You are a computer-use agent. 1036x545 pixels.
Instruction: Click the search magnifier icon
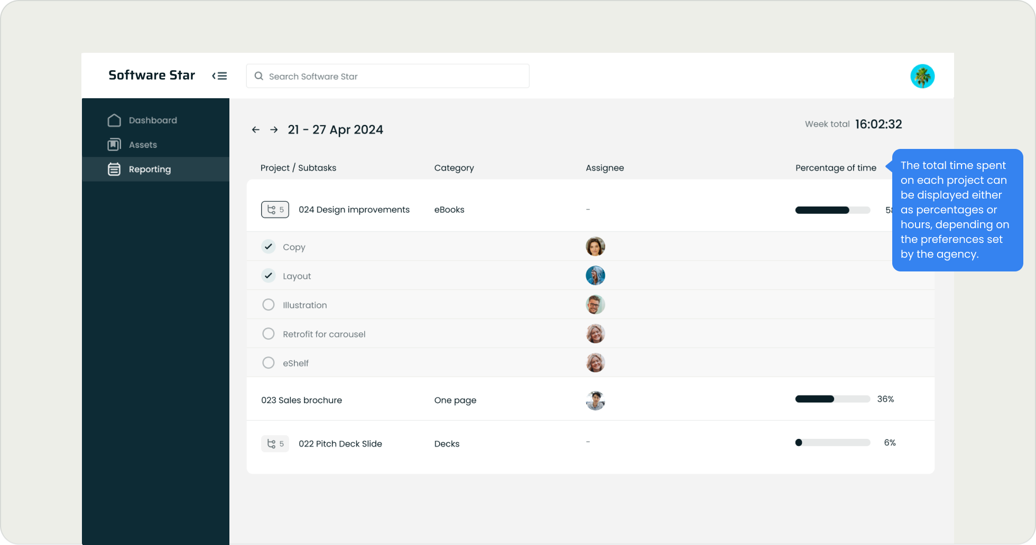click(x=259, y=76)
